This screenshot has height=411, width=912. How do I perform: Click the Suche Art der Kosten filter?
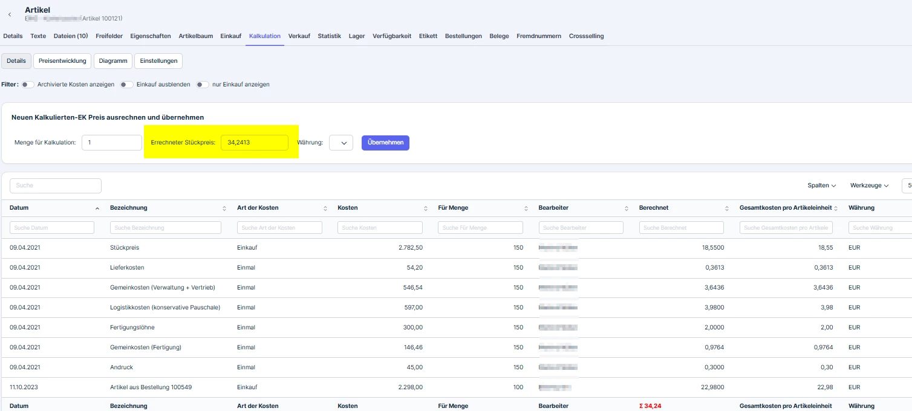tap(279, 227)
